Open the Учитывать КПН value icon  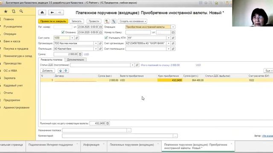[173, 38]
